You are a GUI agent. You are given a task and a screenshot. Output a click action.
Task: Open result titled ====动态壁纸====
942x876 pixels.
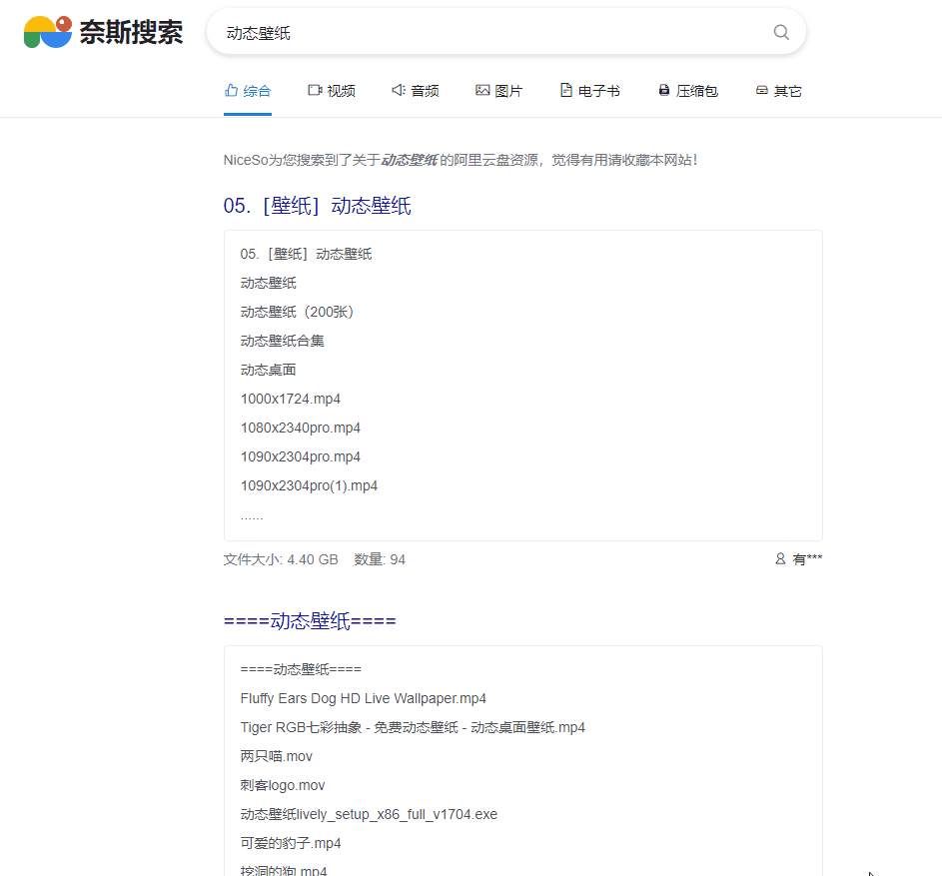coord(310,620)
